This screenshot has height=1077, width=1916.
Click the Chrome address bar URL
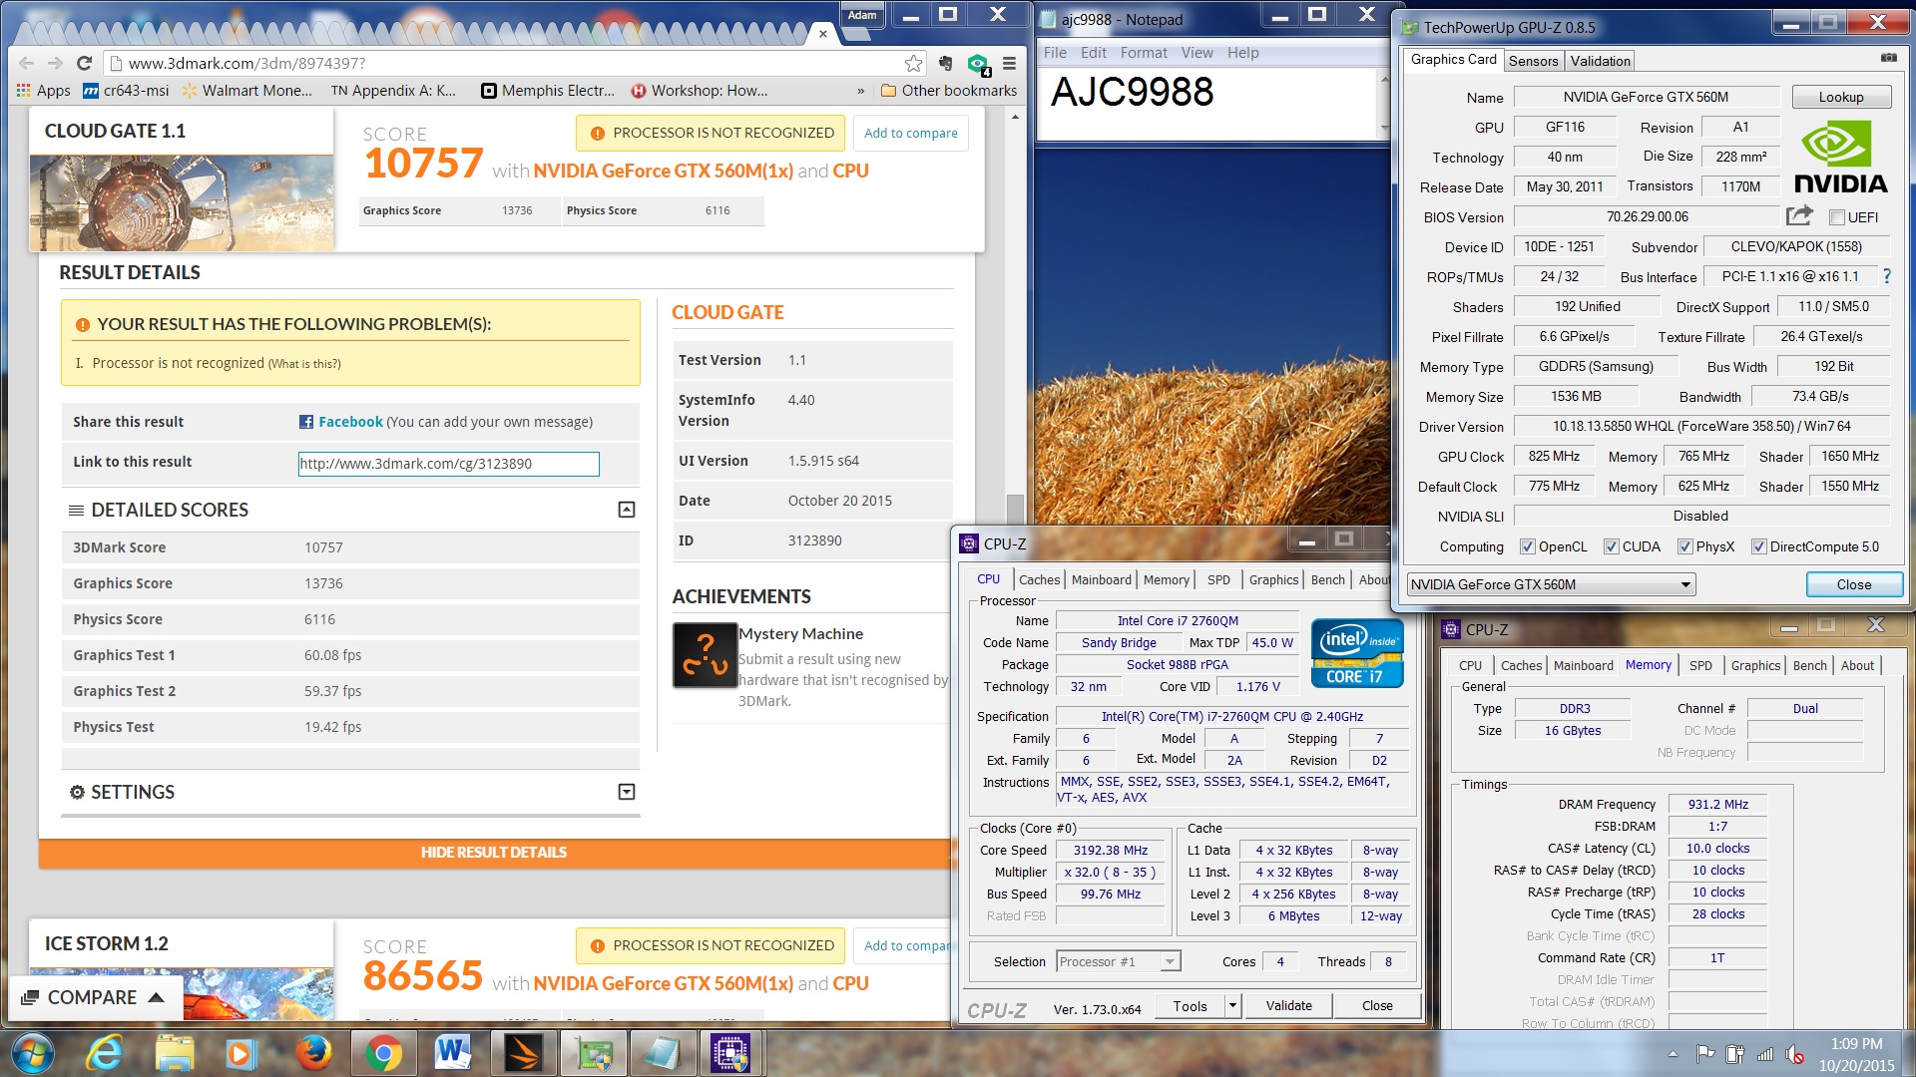(x=246, y=63)
